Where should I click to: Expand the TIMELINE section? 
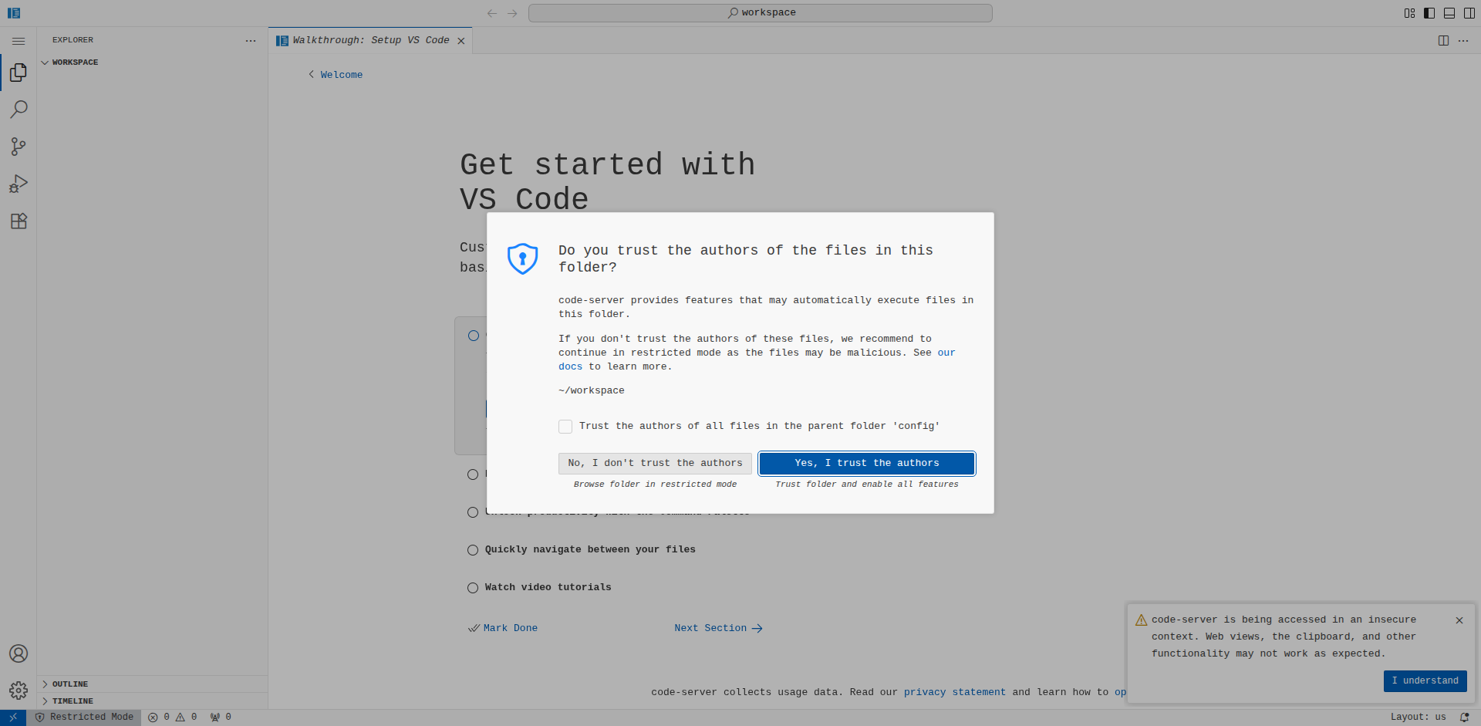pyautogui.click(x=73, y=701)
